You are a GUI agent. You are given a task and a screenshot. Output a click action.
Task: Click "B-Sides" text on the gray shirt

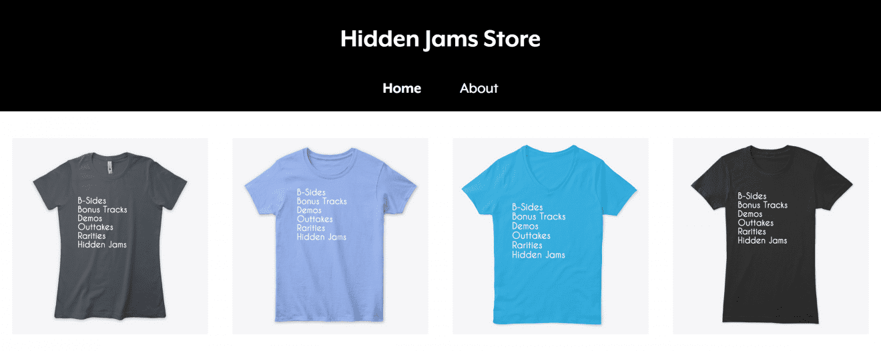coord(91,200)
